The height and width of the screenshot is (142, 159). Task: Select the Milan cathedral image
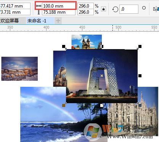tap(133, 114)
